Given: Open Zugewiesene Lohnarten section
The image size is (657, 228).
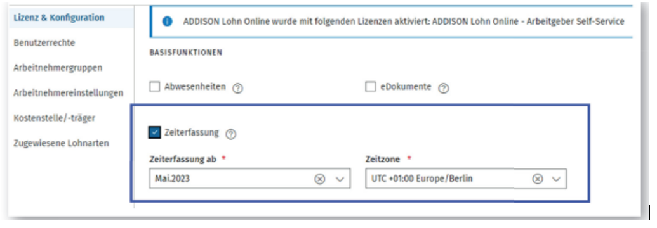Looking at the screenshot, I should tap(61, 143).
